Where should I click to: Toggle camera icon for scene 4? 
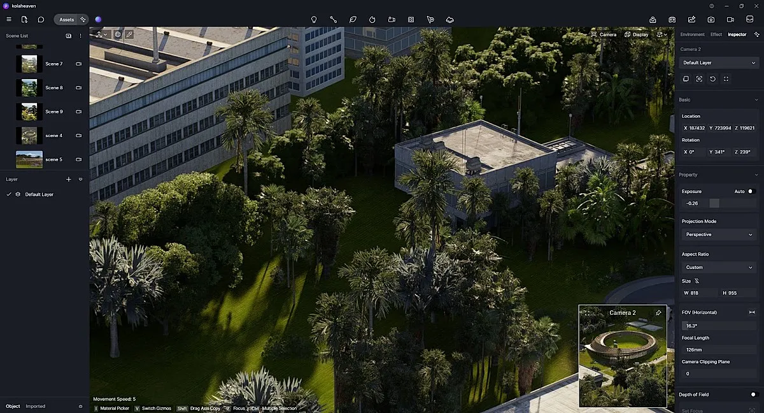(79, 136)
